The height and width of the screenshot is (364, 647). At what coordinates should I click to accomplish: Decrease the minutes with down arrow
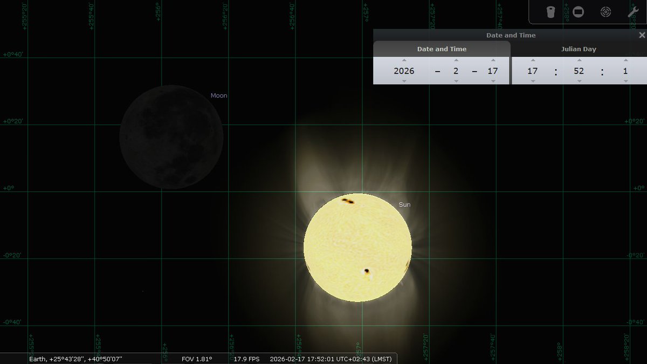click(579, 81)
